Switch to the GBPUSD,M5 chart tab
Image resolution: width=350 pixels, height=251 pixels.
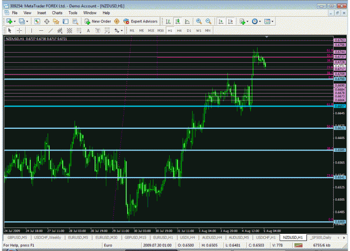(x=17, y=238)
